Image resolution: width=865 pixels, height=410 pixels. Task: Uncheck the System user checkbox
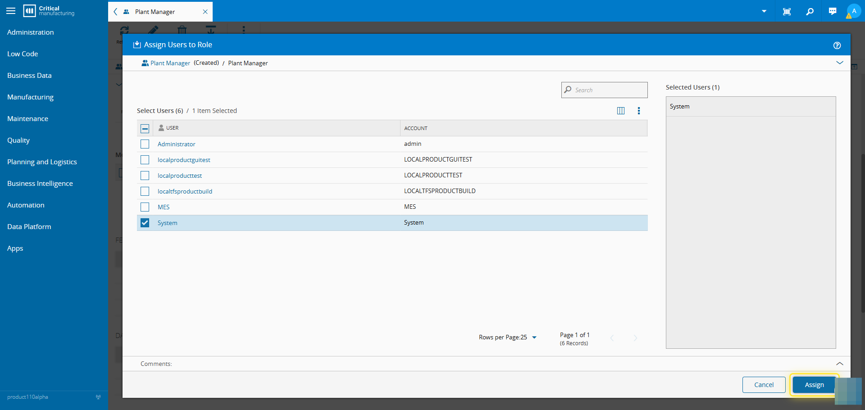145,223
